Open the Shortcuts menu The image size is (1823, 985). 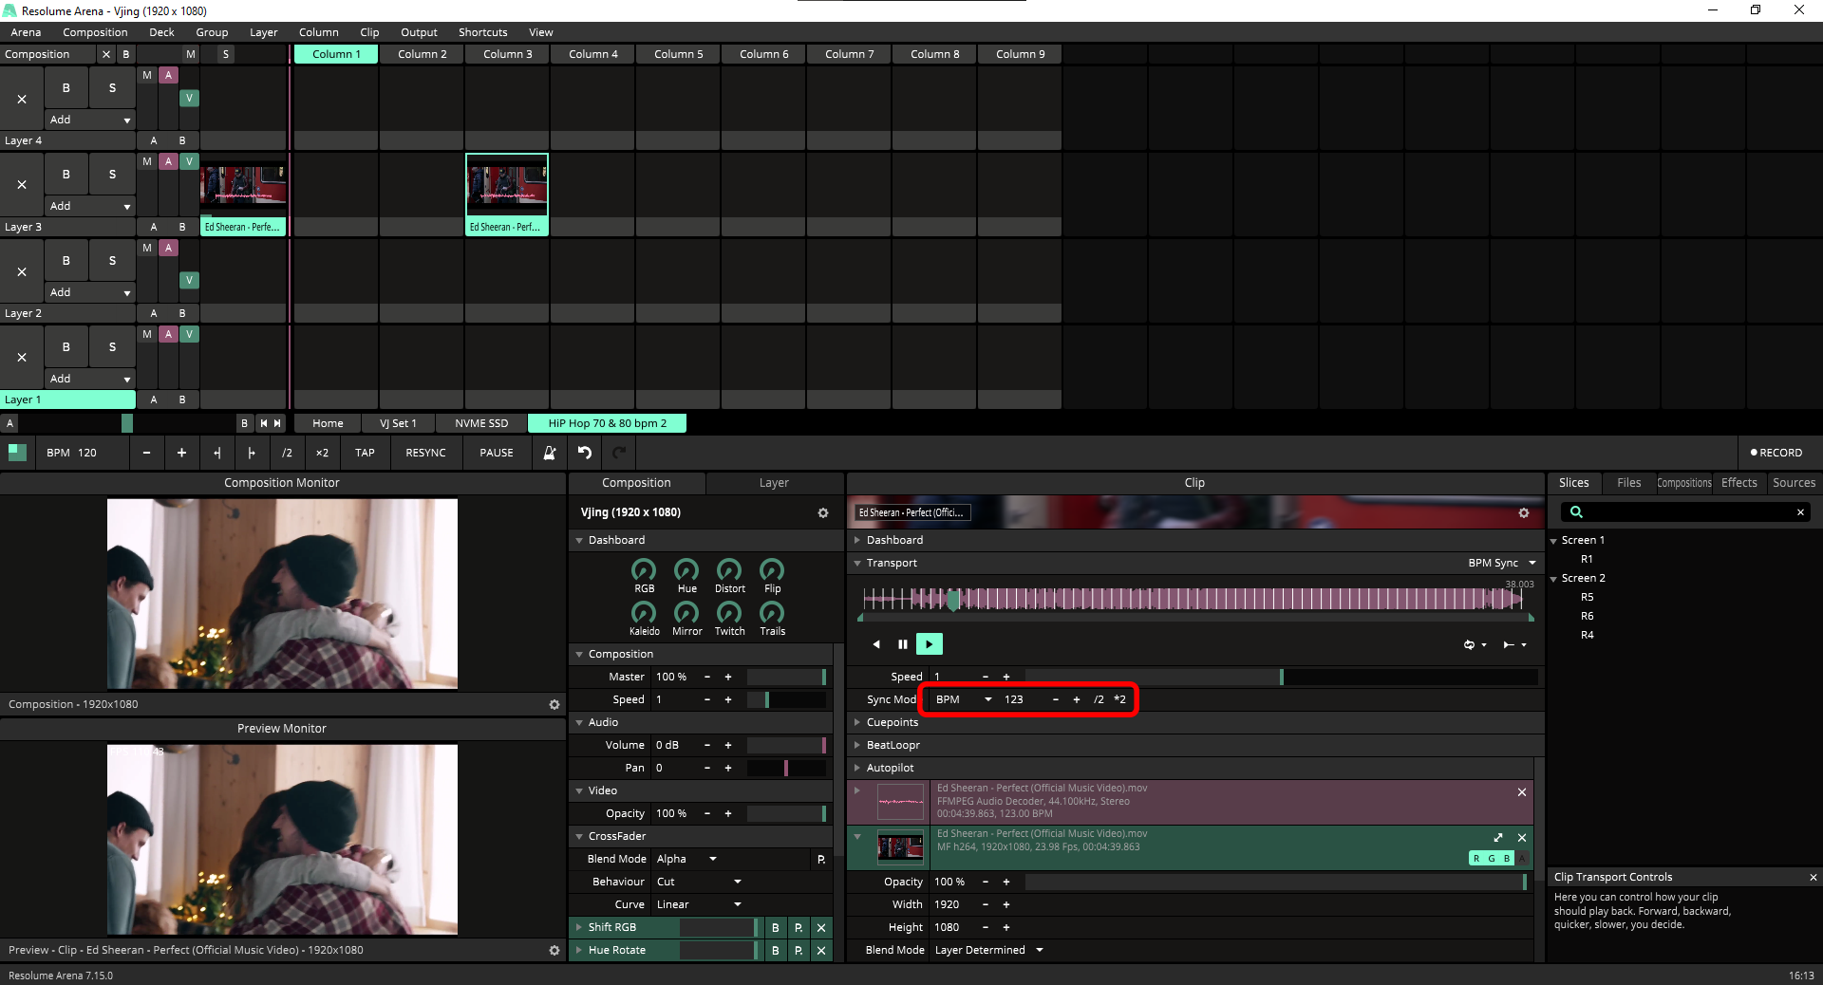(482, 32)
